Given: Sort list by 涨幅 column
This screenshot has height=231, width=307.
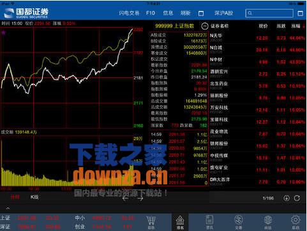Looking at the screenshot, I should (x=296, y=26).
